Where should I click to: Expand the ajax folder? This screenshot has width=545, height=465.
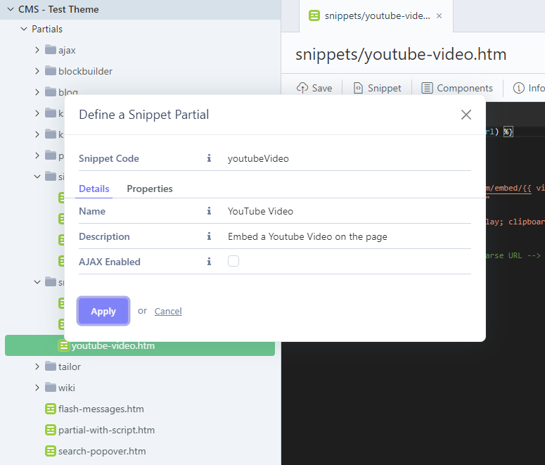click(x=37, y=50)
